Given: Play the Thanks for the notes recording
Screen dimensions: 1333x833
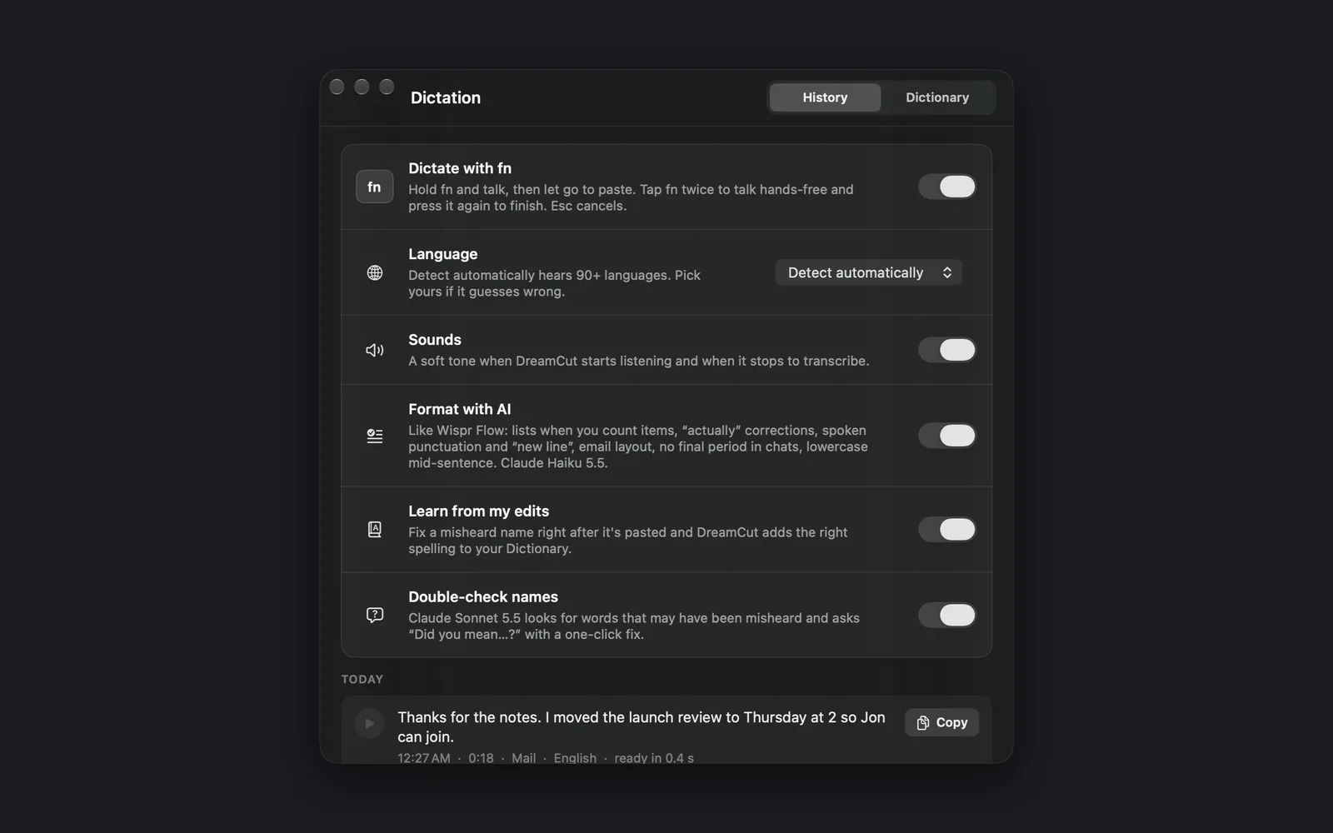Looking at the screenshot, I should pyautogui.click(x=369, y=723).
